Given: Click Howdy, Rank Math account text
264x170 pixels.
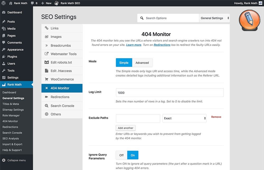Looking at the screenshot, I should point(246,3).
